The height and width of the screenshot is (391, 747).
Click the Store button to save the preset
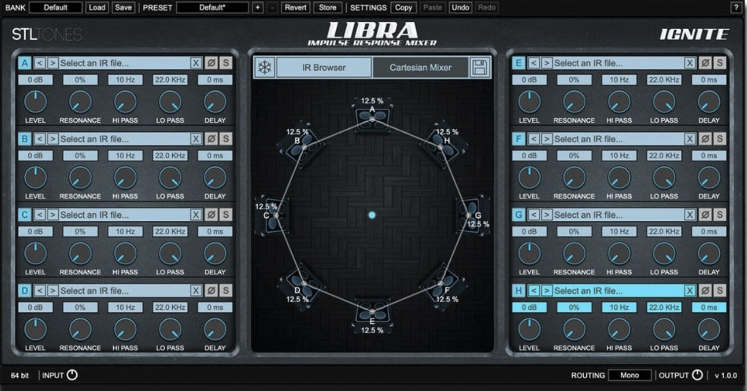pos(328,7)
